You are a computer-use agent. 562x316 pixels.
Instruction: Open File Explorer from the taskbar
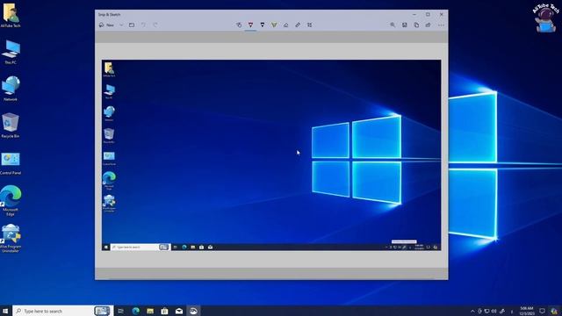tap(150, 311)
